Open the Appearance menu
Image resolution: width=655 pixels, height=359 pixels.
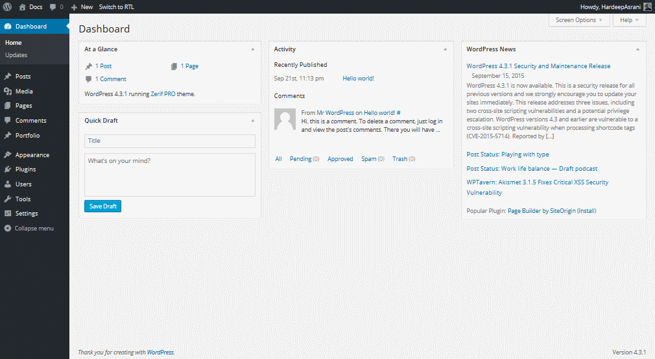point(32,155)
